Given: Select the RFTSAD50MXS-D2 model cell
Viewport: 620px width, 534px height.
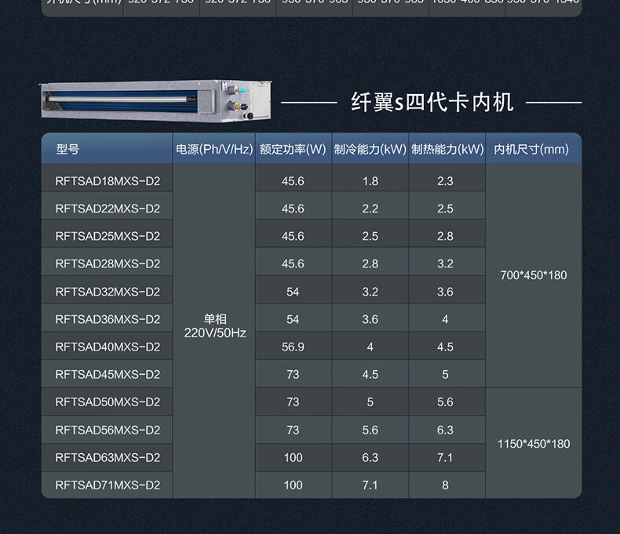Looking at the screenshot, I should 108,401.
